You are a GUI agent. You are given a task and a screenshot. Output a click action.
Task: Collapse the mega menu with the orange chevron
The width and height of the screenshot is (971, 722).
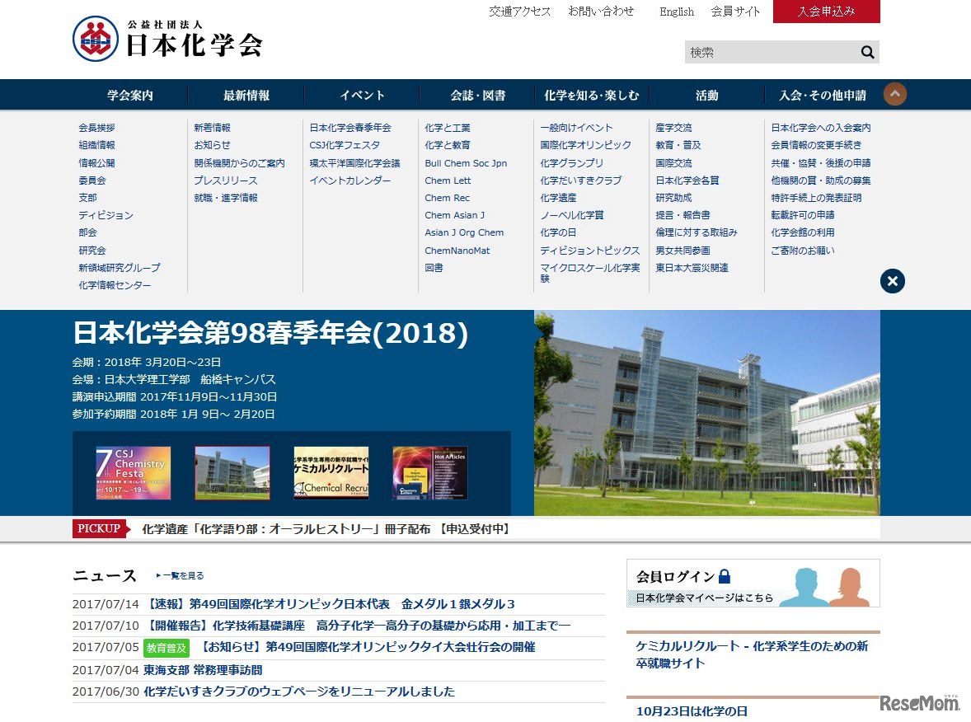(x=894, y=94)
